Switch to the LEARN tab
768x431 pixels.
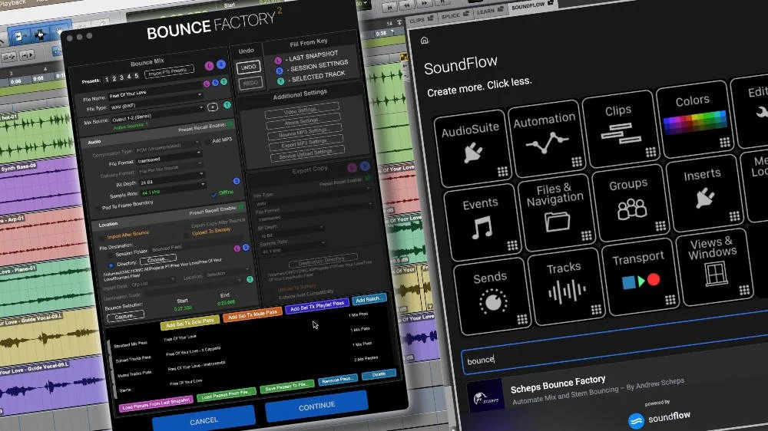coord(489,11)
